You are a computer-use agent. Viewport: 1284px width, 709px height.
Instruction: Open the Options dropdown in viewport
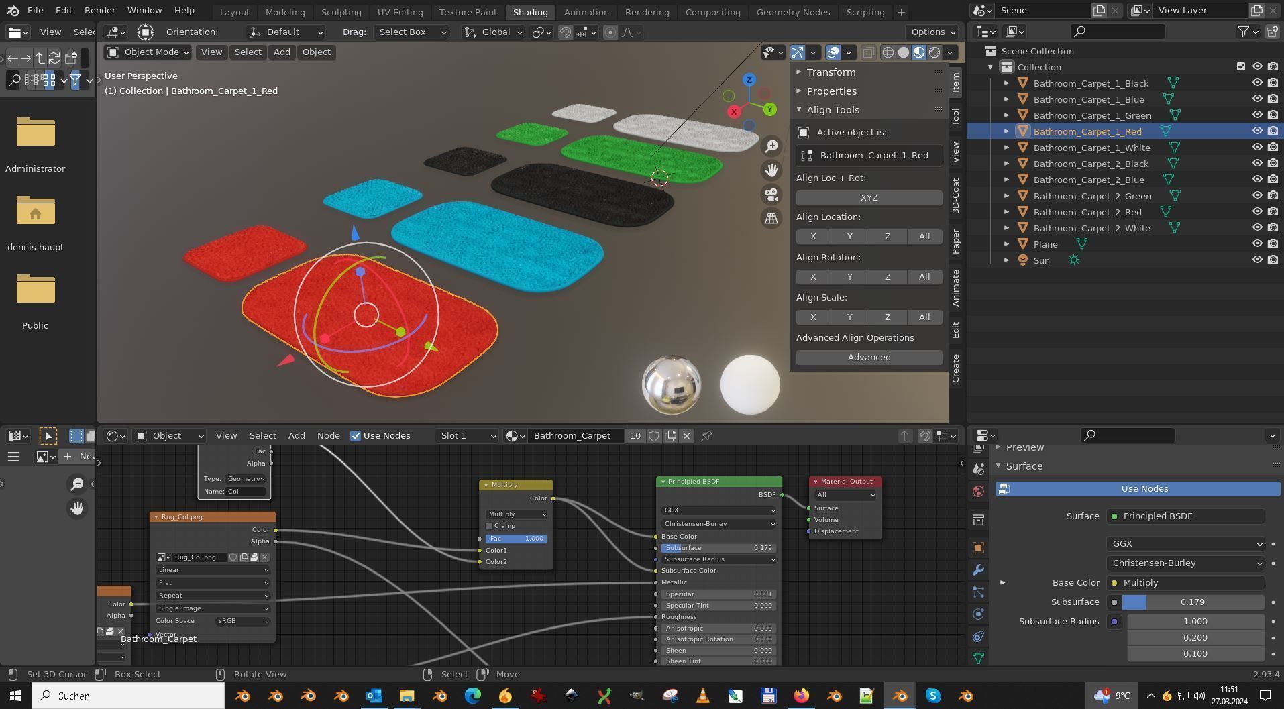[x=933, y=32]
